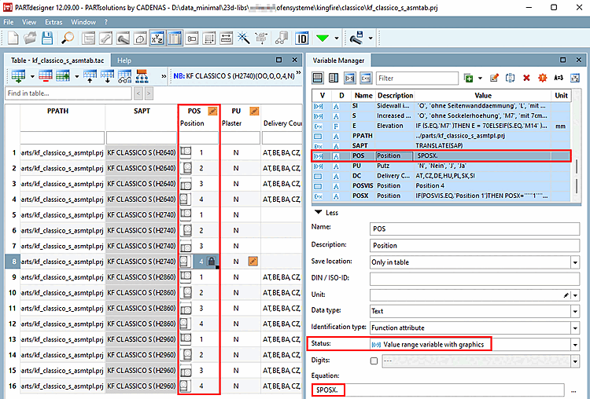Click the add variable green plus icon
Image resolution: width=590 pixels, height=399 pixels.
[468, 78]
